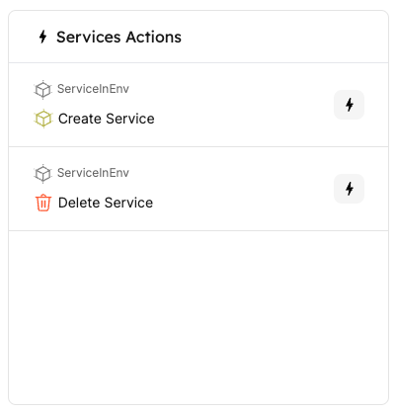Open the Create Service action row

[198, 105]
